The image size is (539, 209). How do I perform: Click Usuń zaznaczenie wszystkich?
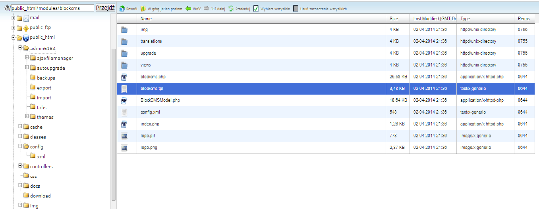click(x=320, y=9)
